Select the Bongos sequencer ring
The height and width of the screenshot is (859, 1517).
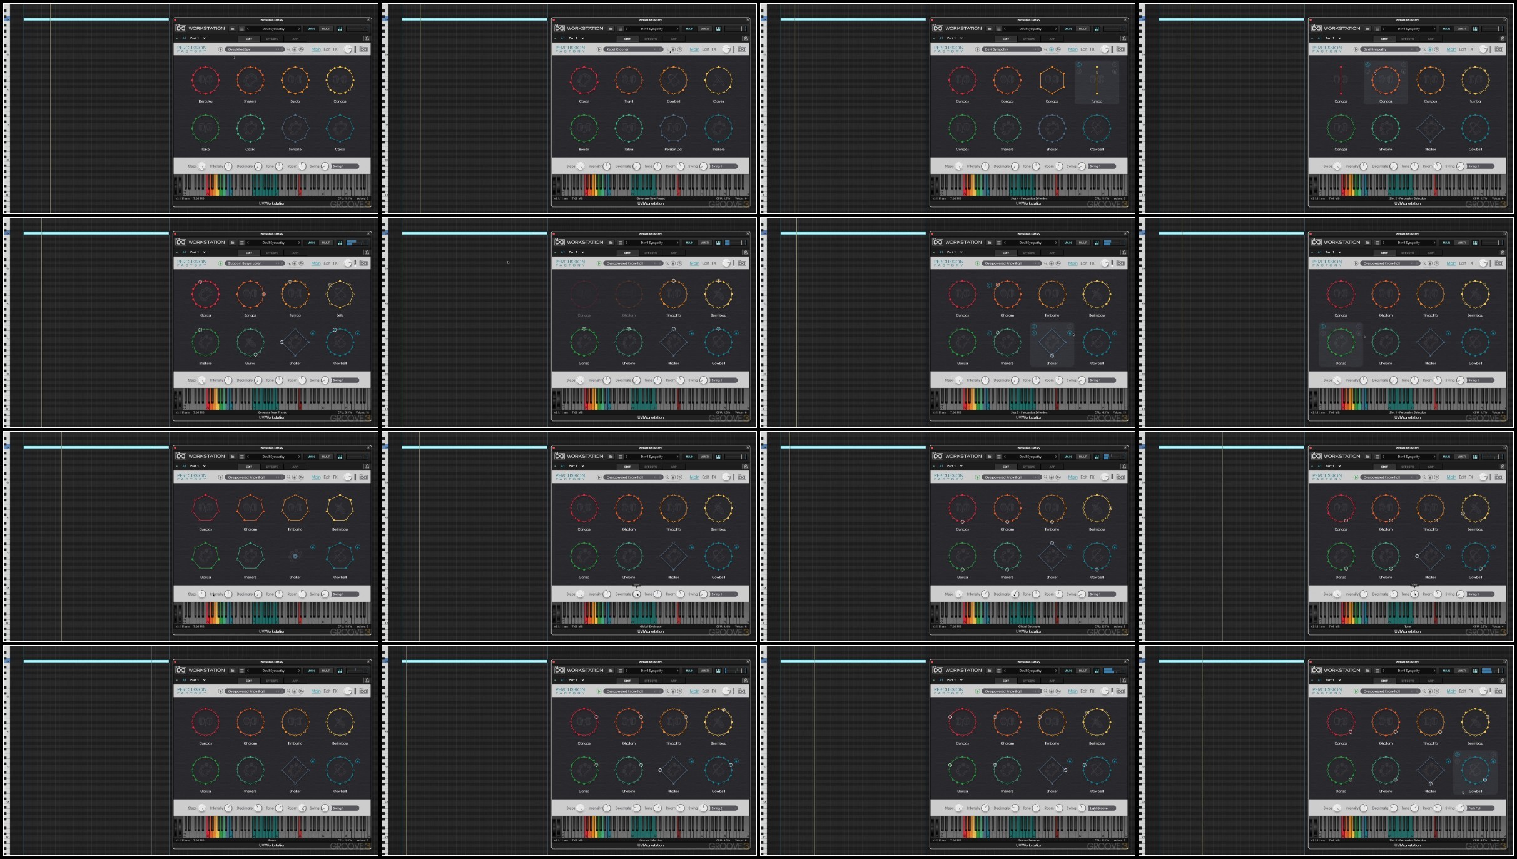click(250, 294)
